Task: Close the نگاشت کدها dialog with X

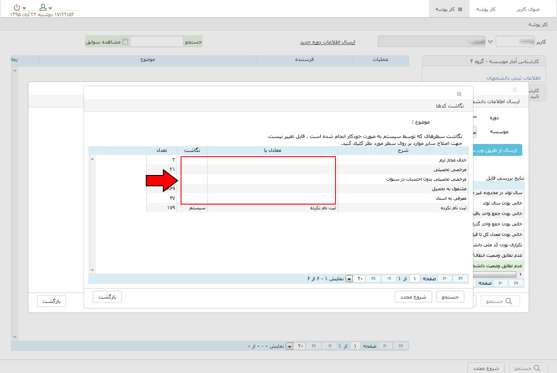Action: [459, 94]
